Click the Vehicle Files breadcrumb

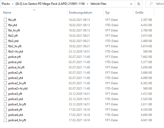pyautogui.click(x=98, y=4)
